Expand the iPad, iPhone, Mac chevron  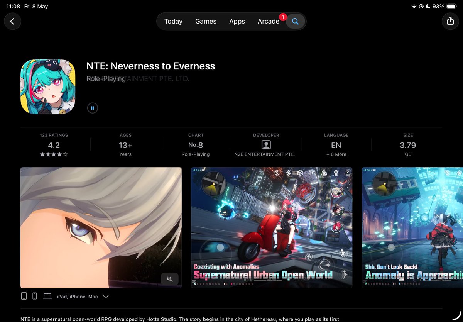(x=106, y=297)
